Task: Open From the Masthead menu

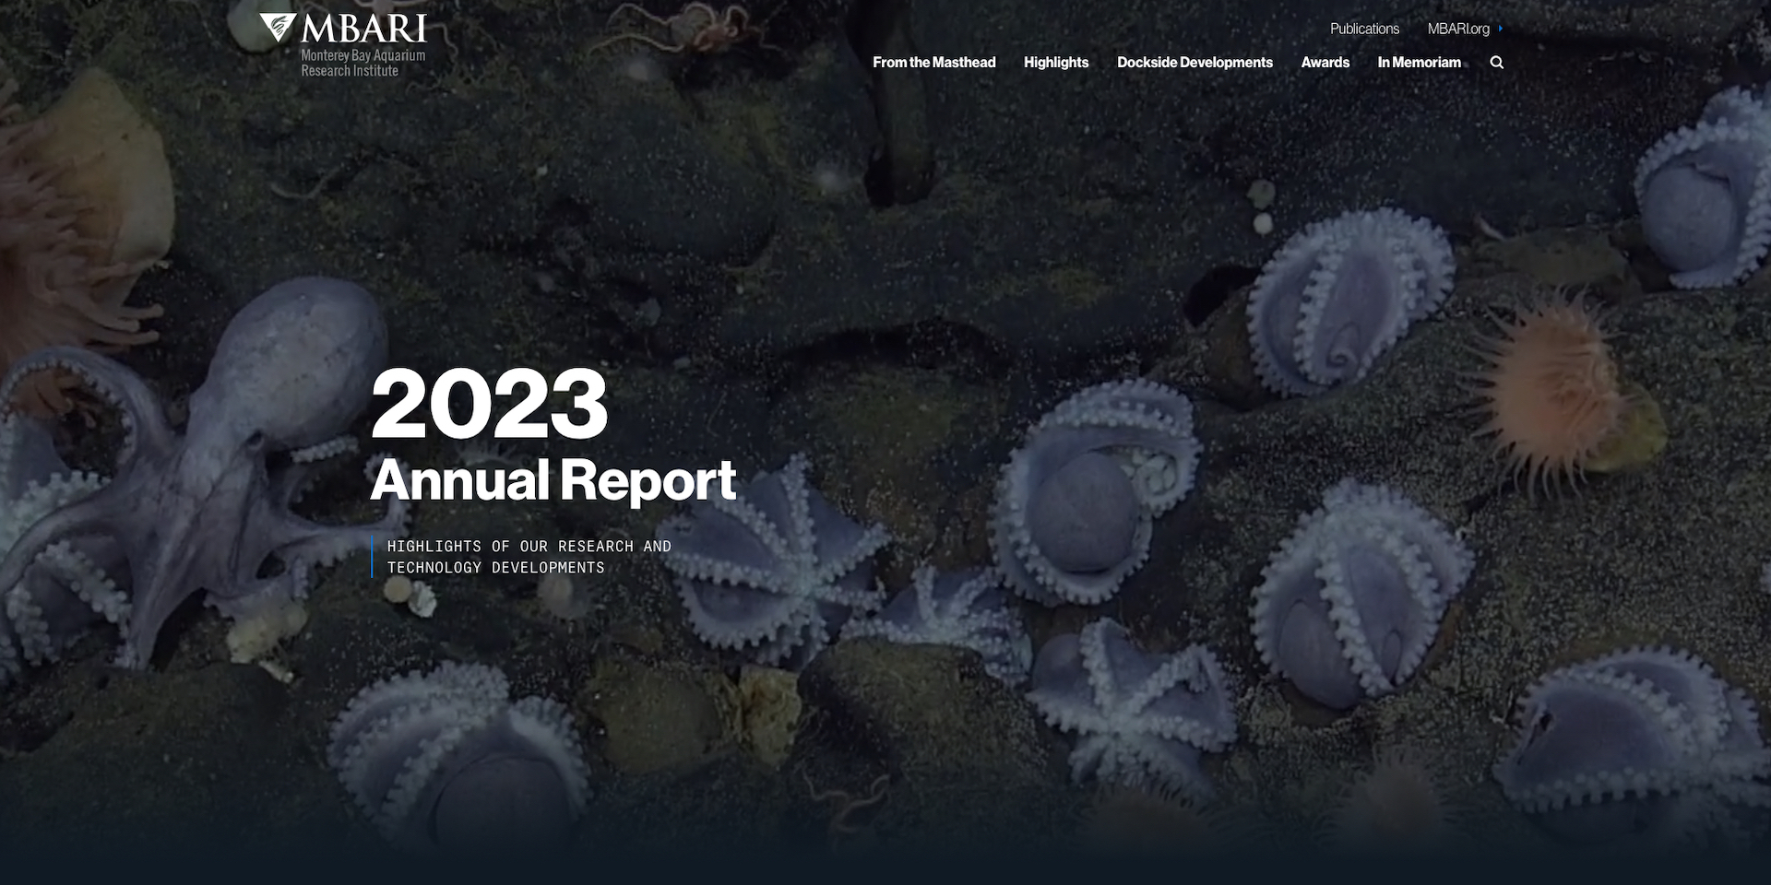Action: 933,63
